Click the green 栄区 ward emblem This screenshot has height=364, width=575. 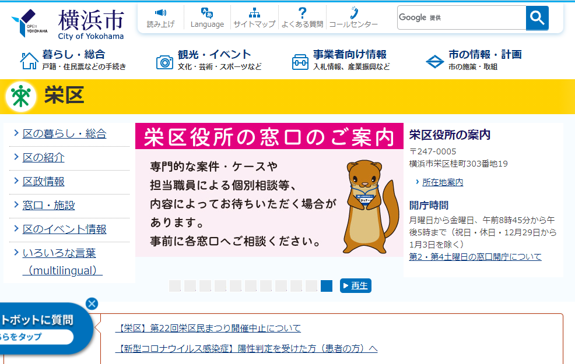(x=21, y=96)
